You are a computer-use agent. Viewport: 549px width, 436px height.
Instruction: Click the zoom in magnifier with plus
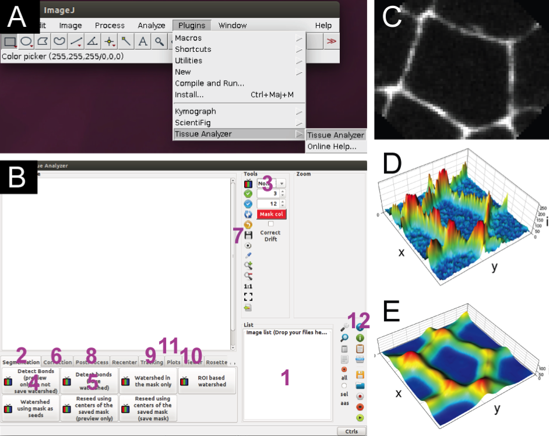(x=248, y=265)
